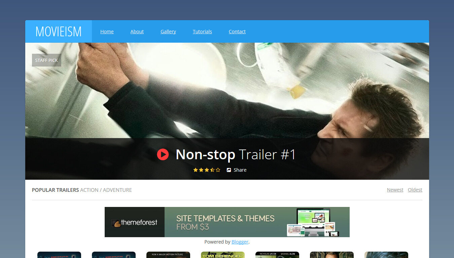Click the ACTION / ADVENTURE category text
The image size is (454, 258).
click(106, 190)
